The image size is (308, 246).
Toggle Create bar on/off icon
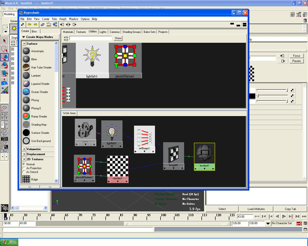[23, 25]
